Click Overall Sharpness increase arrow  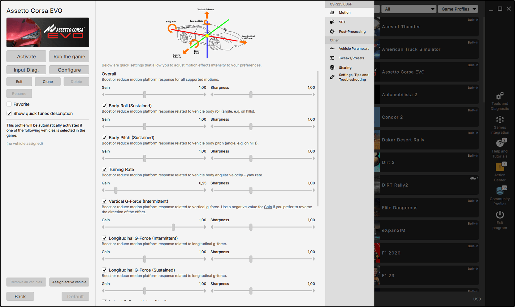point(314,95)
